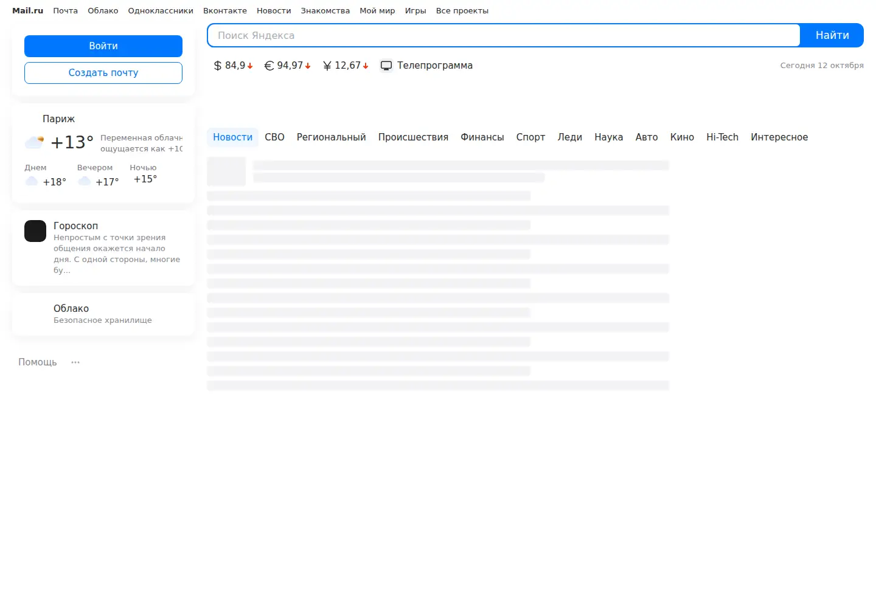Switch to the Леди tab

coord(570,137)
